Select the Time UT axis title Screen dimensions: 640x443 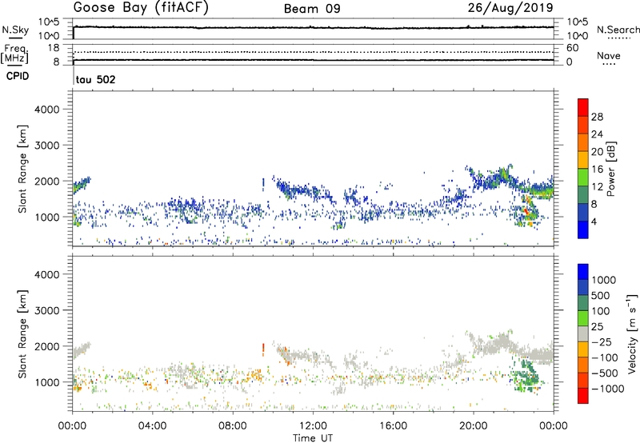point(313,438)
